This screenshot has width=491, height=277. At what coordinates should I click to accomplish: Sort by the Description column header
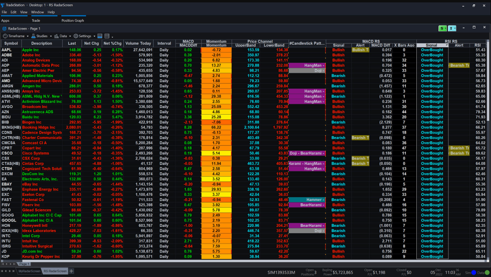[x=42, y=43]
